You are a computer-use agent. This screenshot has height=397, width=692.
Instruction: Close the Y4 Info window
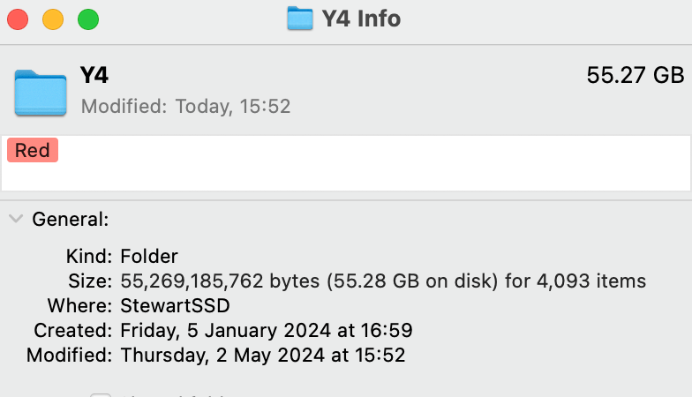18,19
